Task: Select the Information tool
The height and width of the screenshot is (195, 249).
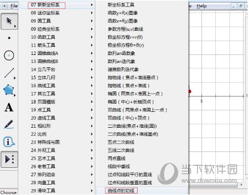Action: coord(9,142)
